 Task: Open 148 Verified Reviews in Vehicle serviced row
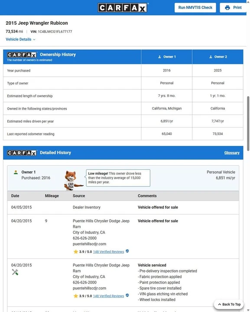click(108, 296)
